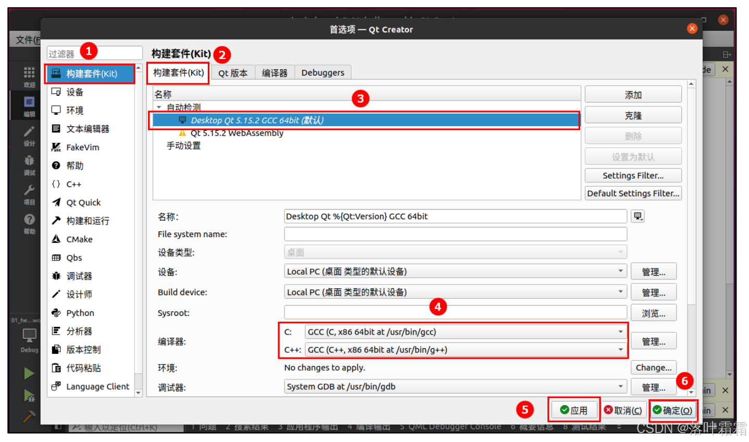Click 管理... button next to Build device
Screen dimensions: 749x442
[x=654, y=293]
